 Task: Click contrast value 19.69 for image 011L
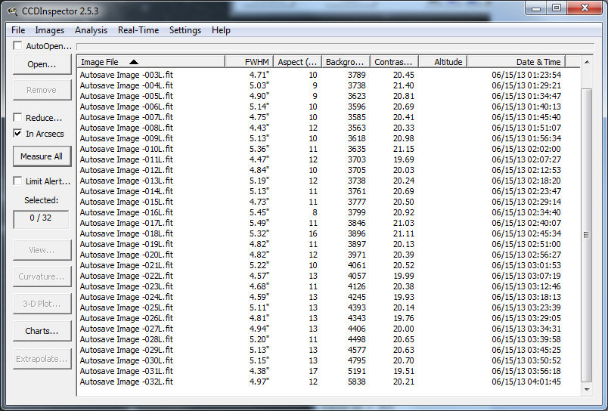[x=404, y=159]
